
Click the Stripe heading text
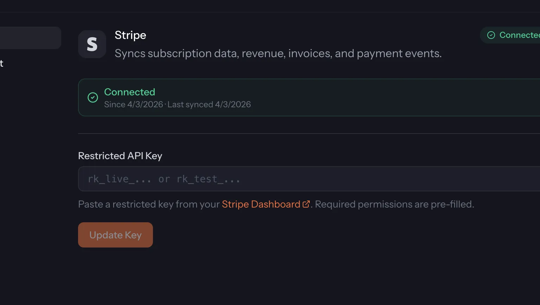coord(130,35)
